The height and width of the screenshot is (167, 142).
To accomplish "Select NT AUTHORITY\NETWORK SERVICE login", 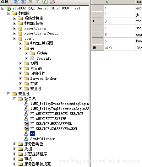I will [x=57, y=114].
